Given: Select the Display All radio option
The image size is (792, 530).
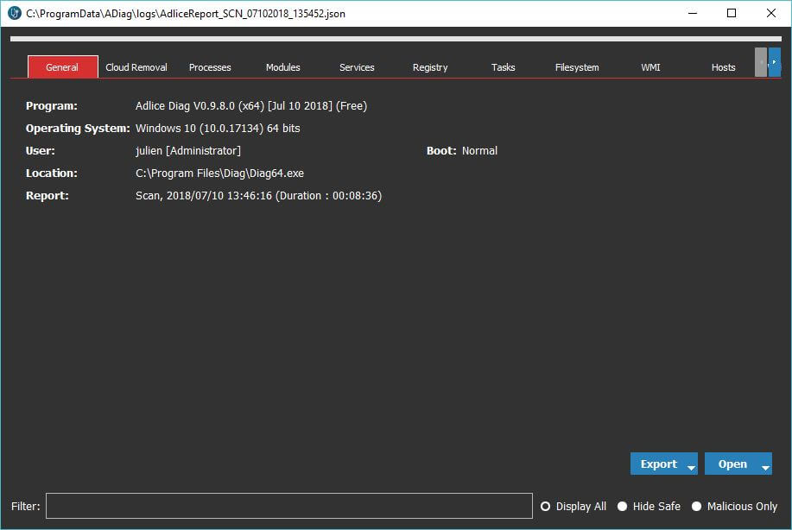Looking at the screenshot, I should click(x=546, y=507).
